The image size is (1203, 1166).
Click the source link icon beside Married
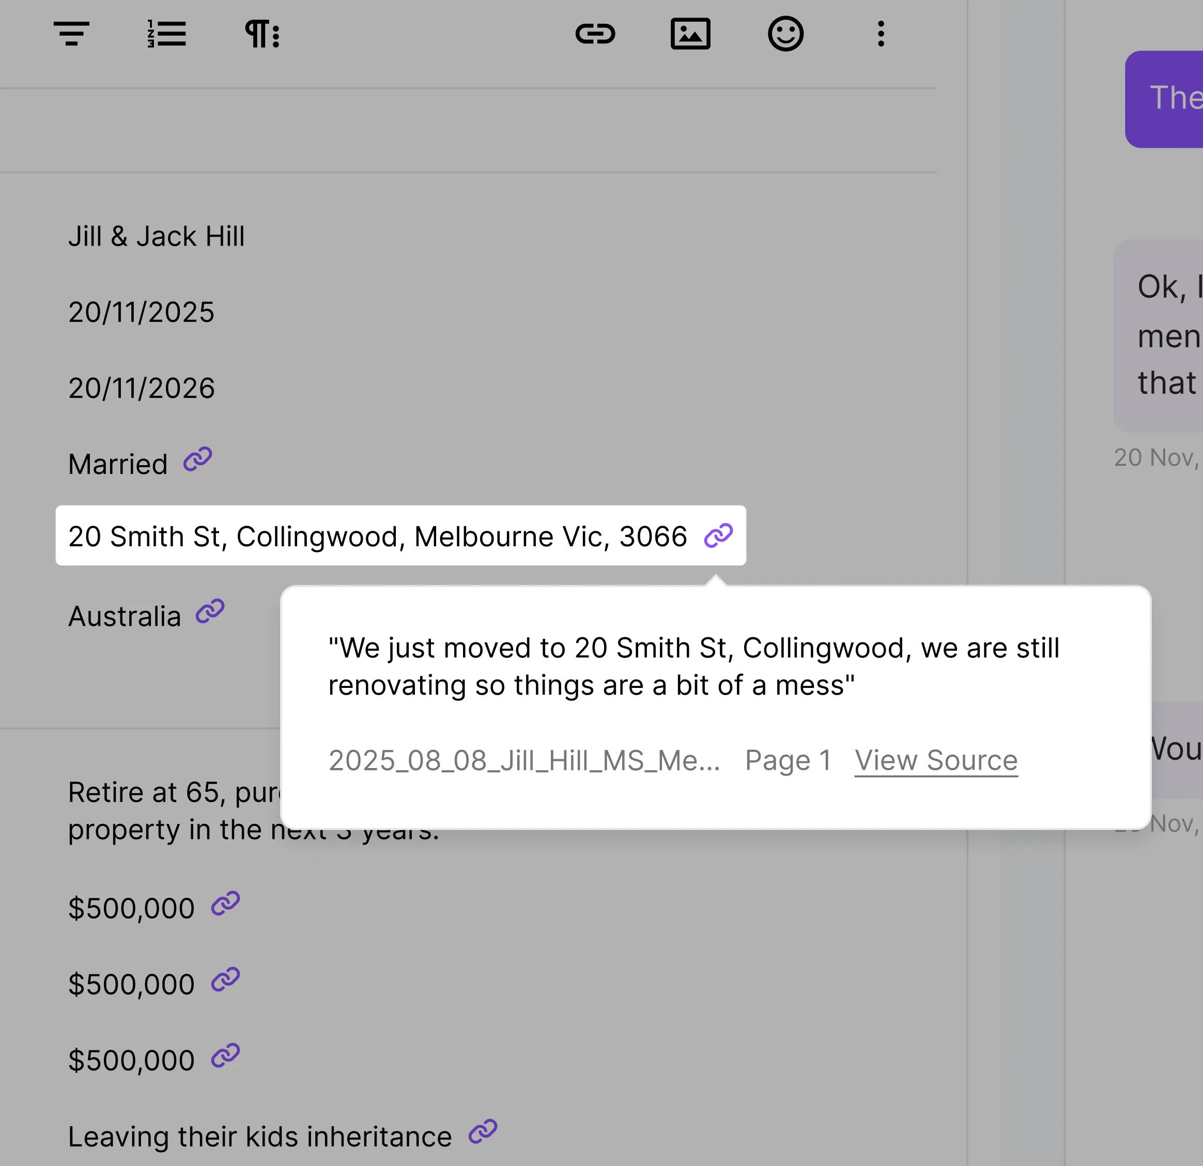tap(196, 460)
